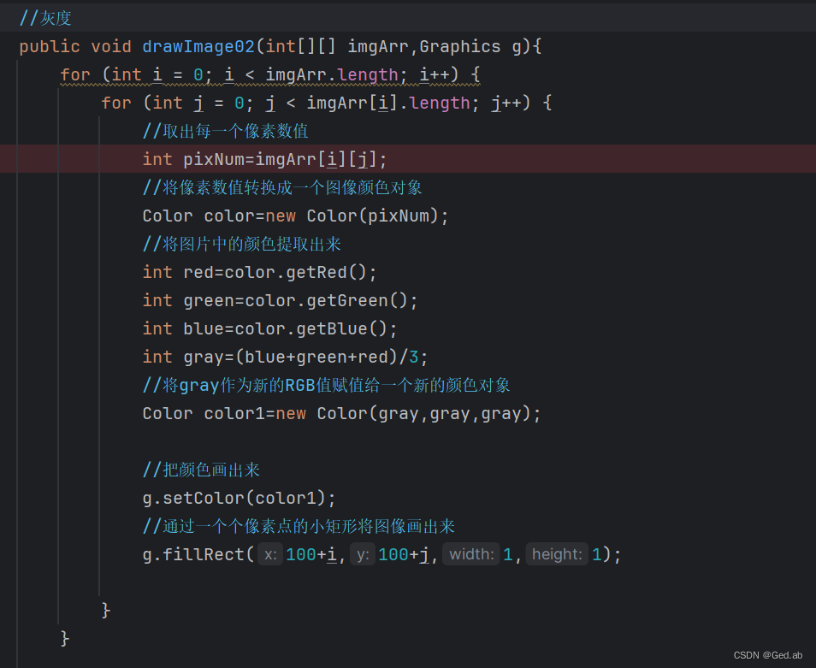The image size is (816, 668).
Task: Click the line int blue=color.getBlue();
Action: coord(269,328)
